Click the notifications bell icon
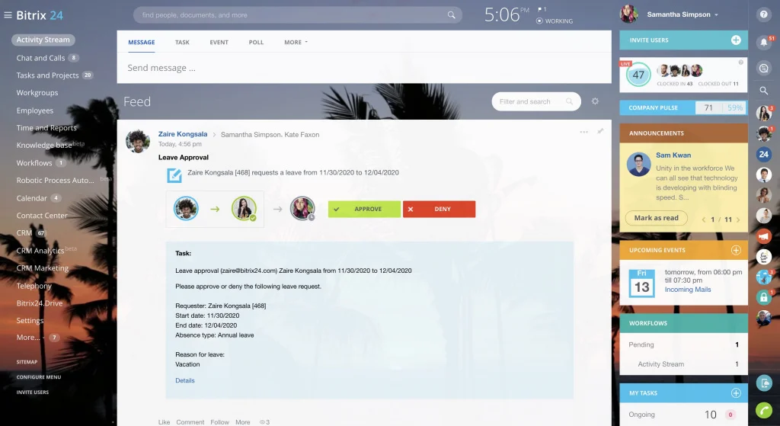 (763, 43)
